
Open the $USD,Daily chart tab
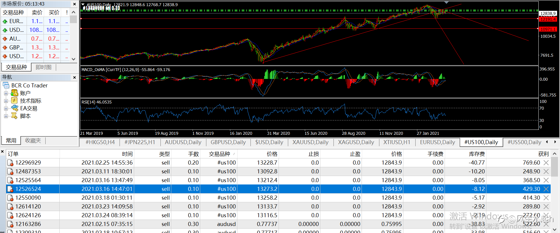(269, 142)
